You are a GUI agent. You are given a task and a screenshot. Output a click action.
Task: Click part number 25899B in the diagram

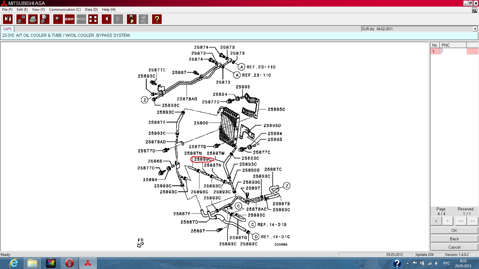point(251,170)
